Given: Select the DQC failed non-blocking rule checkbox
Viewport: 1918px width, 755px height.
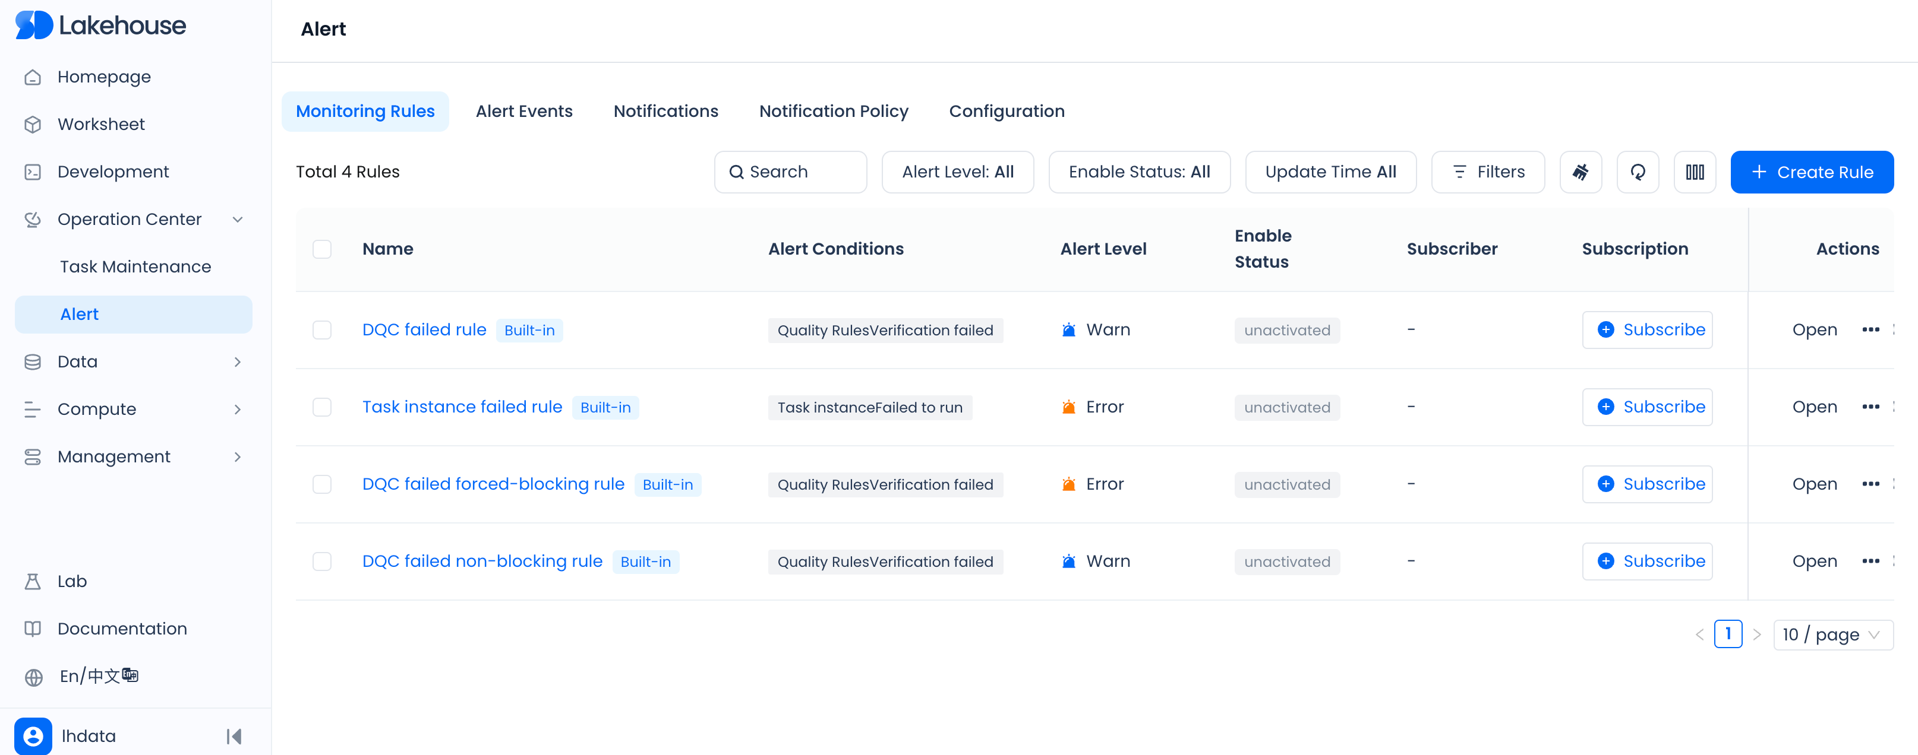Looking at the screenshot, I should pyautogui.click(x=321, y=562).
